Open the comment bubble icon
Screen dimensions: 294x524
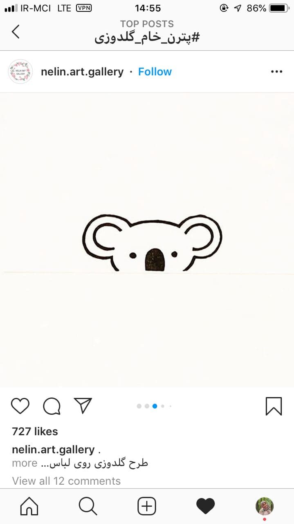click(x=52, y=406)
